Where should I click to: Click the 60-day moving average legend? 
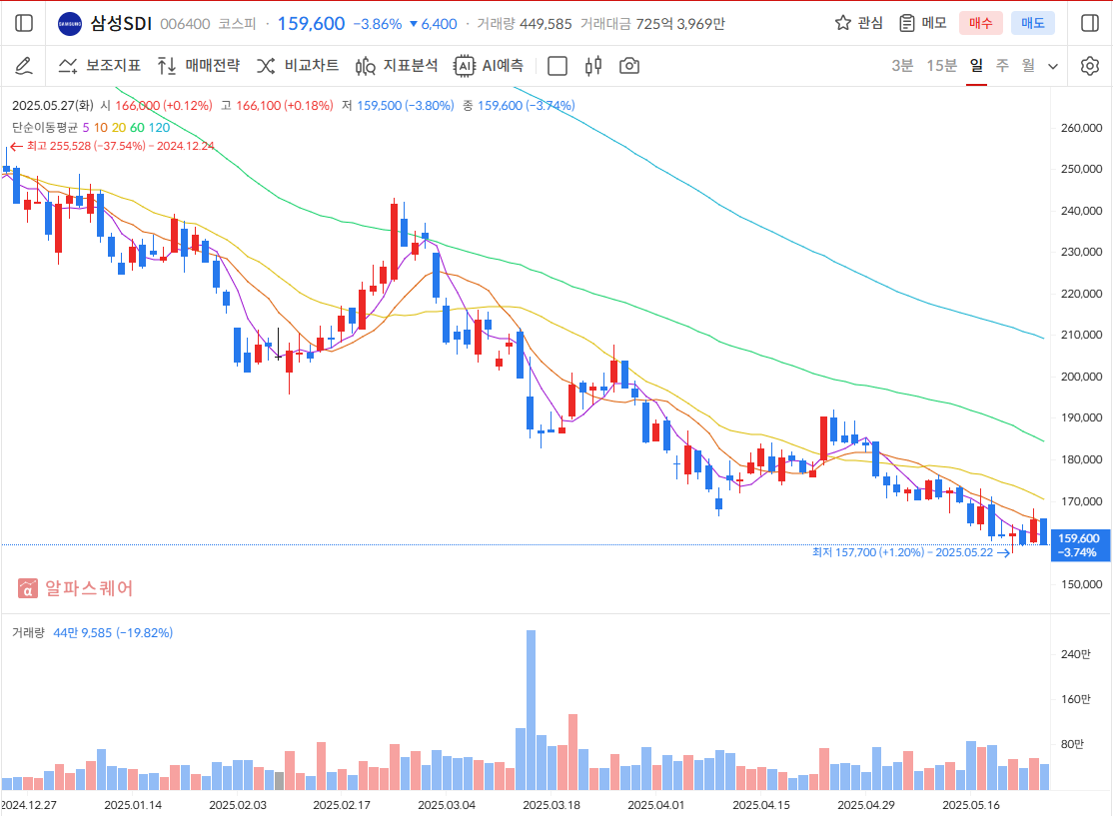[137, 127]
